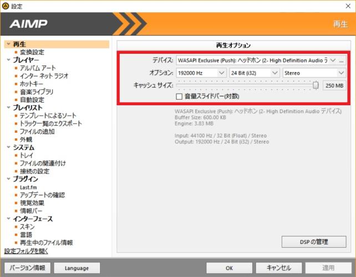Click the Language button
This screenshot has width=356, height=277.
click(x=77, y=268)
